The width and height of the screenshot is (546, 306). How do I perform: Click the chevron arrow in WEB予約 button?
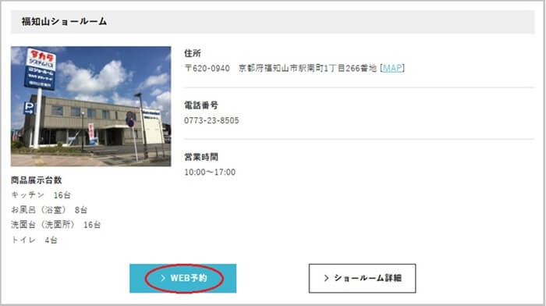pos(162,278)
